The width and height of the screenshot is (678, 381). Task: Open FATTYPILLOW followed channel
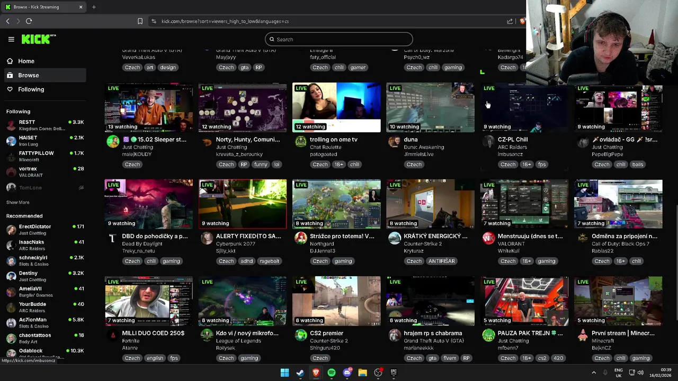(x=44, y=156)
